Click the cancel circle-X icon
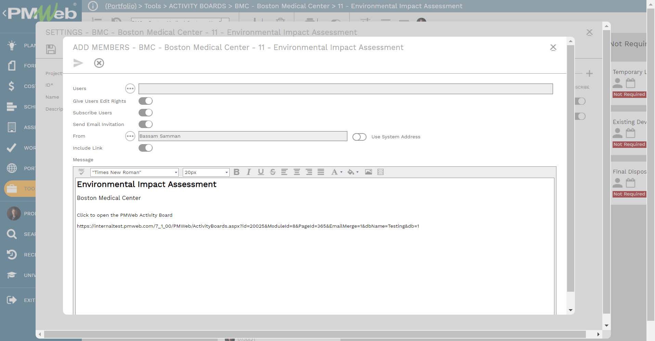 [x=99, y=63]
